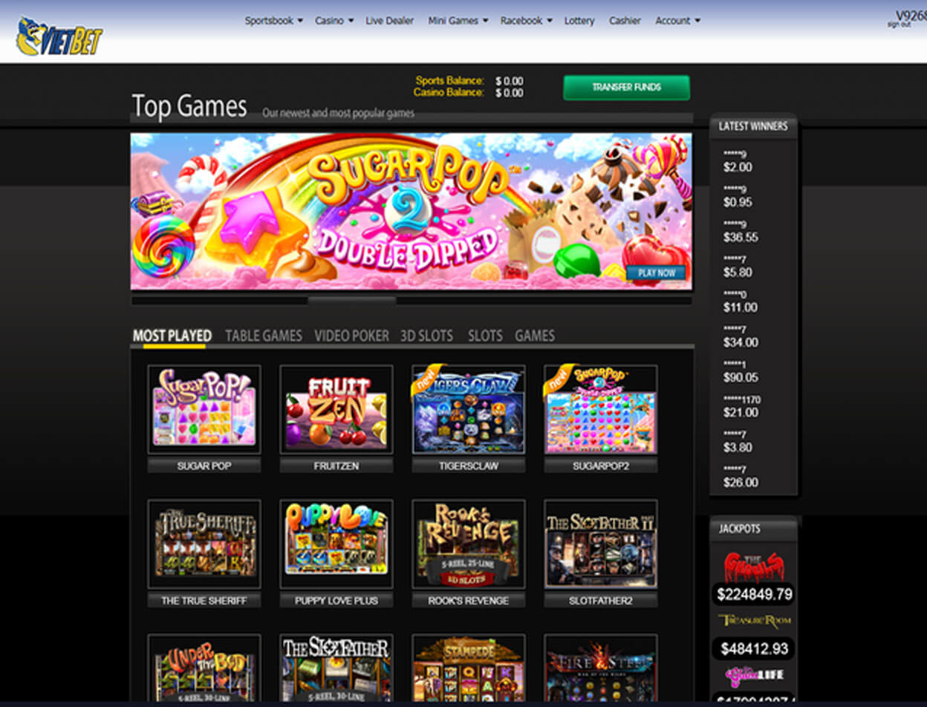Open the Sugar Pop game thumbnail
This screenshot has height=707, width=927.
204,409
